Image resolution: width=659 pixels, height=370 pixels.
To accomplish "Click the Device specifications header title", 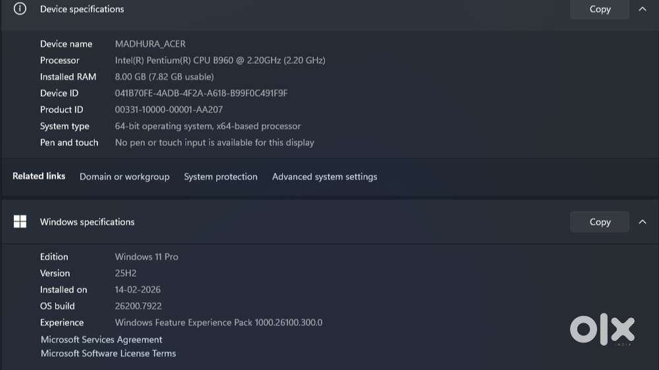I will [82, 9].
